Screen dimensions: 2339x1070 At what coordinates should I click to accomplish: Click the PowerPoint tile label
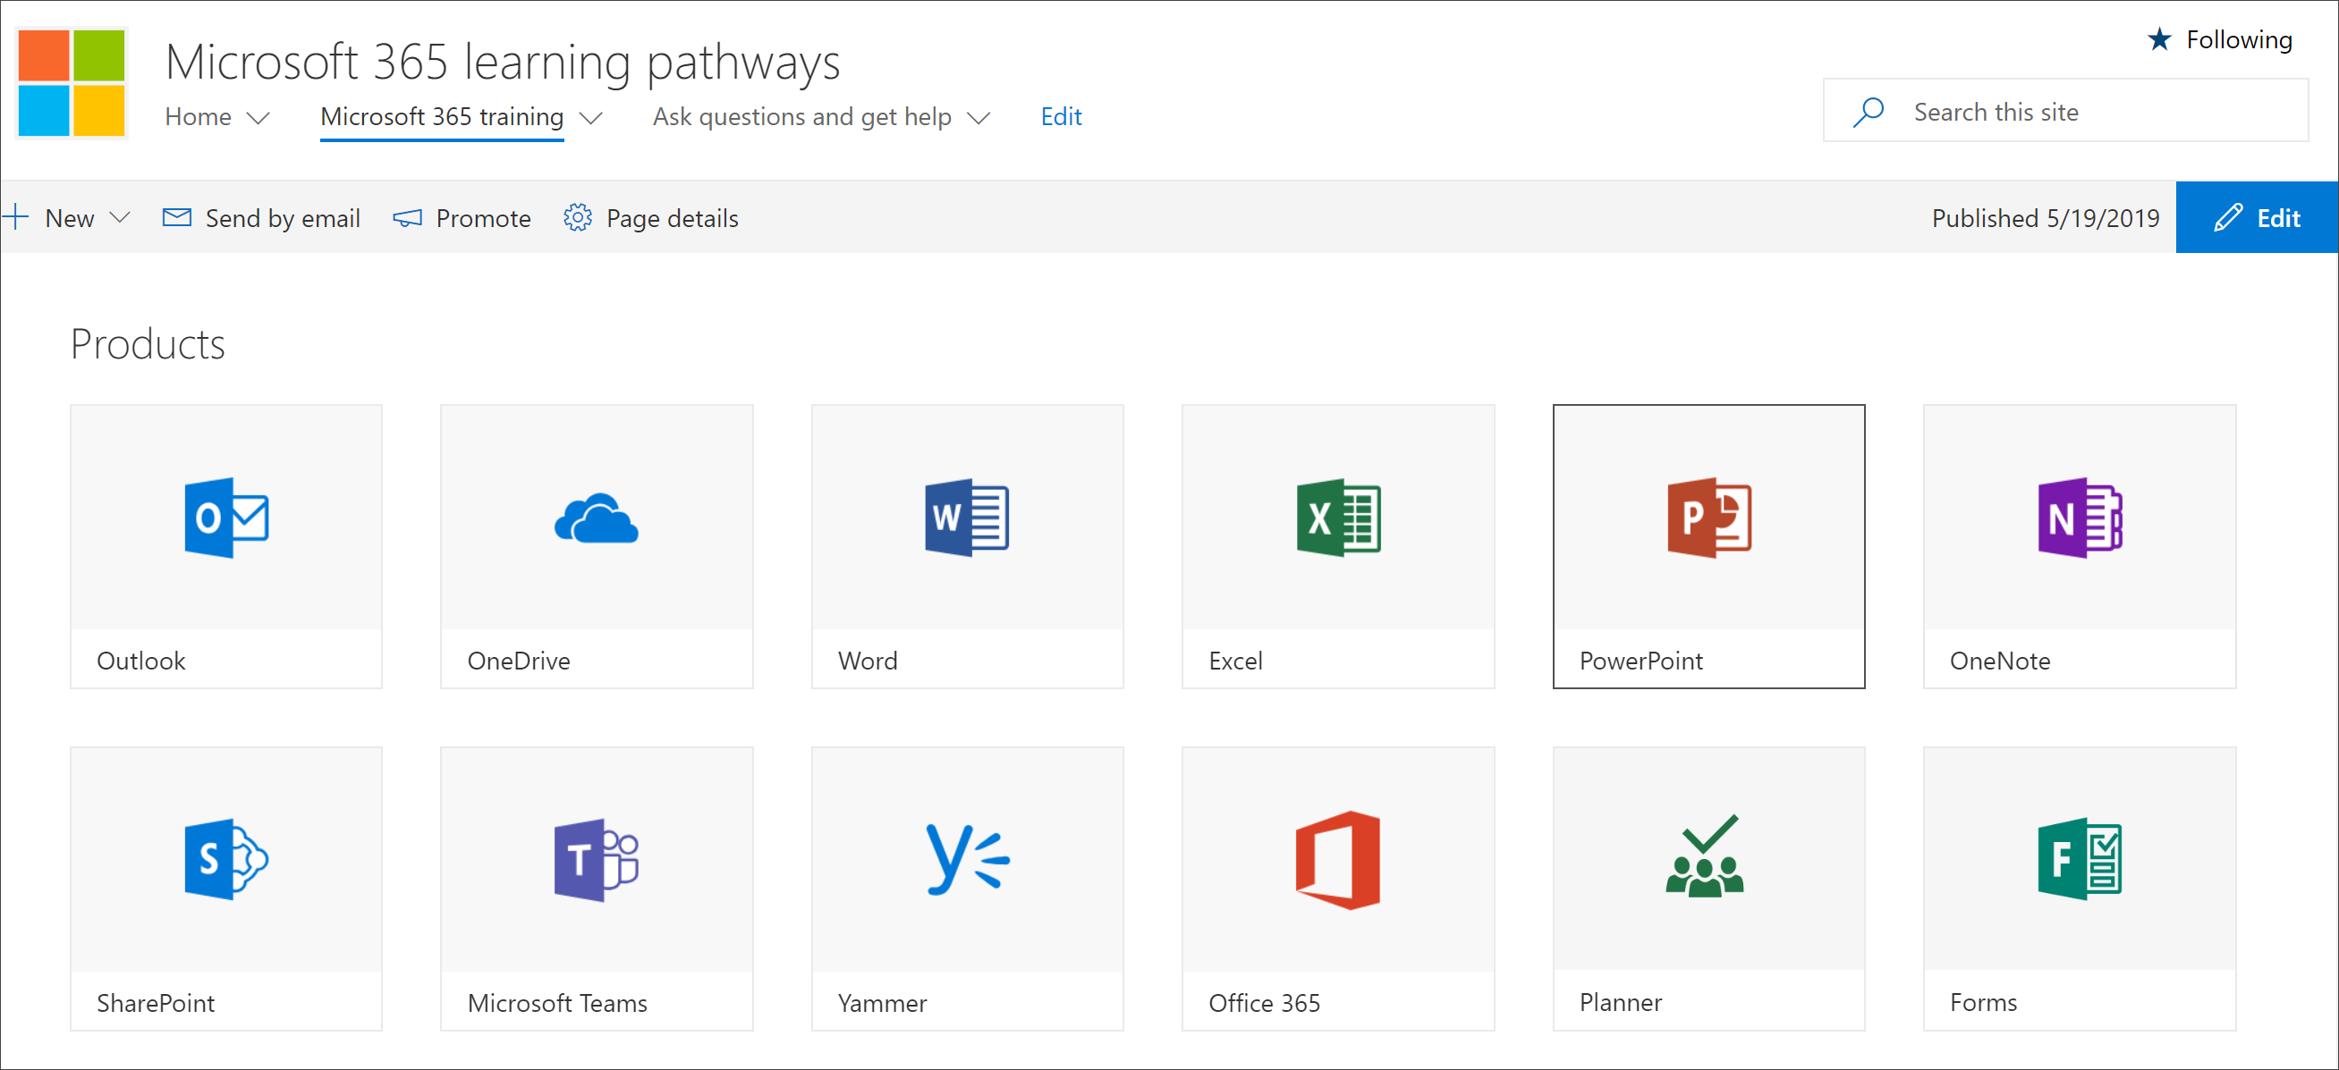click(1640, 661)
